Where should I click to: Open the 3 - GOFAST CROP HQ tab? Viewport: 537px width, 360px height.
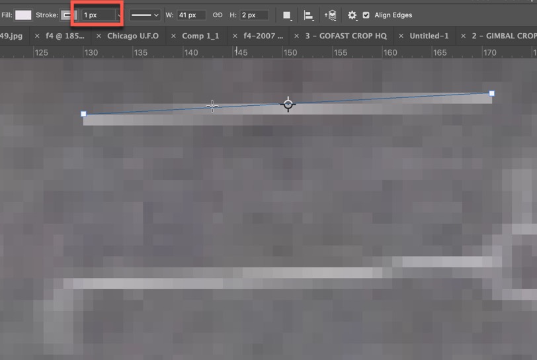pos(345,36)
